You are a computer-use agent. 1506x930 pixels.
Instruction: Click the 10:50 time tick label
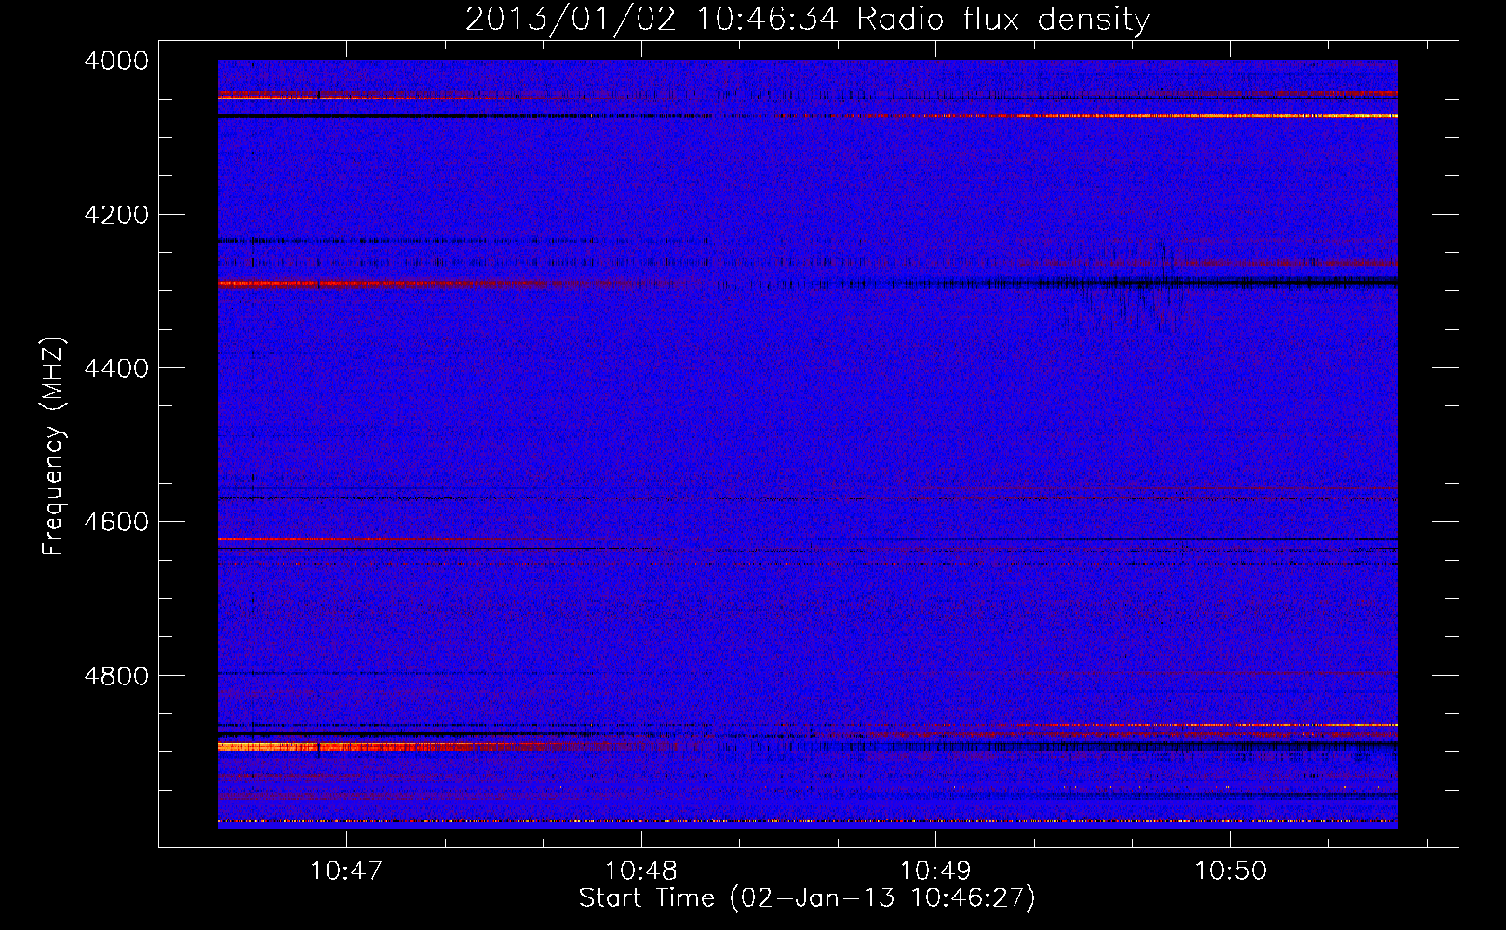point(1230,870)
